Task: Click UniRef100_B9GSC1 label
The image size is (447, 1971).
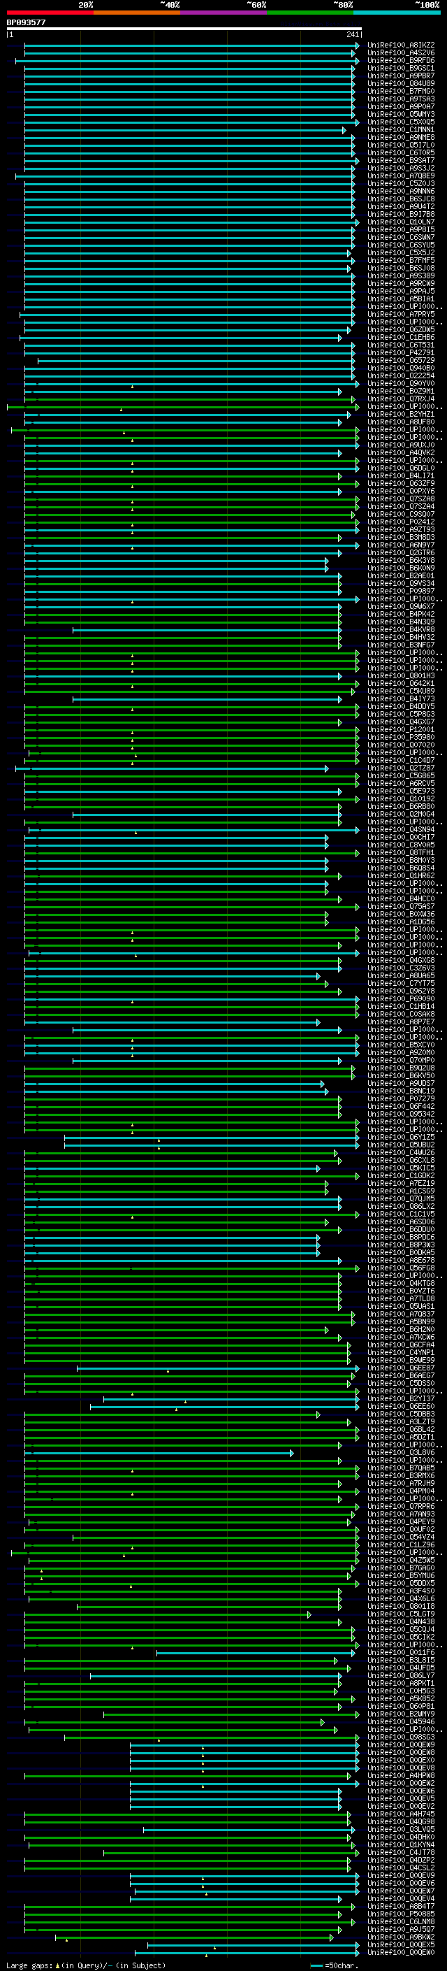Action: (x=401, y=68)
